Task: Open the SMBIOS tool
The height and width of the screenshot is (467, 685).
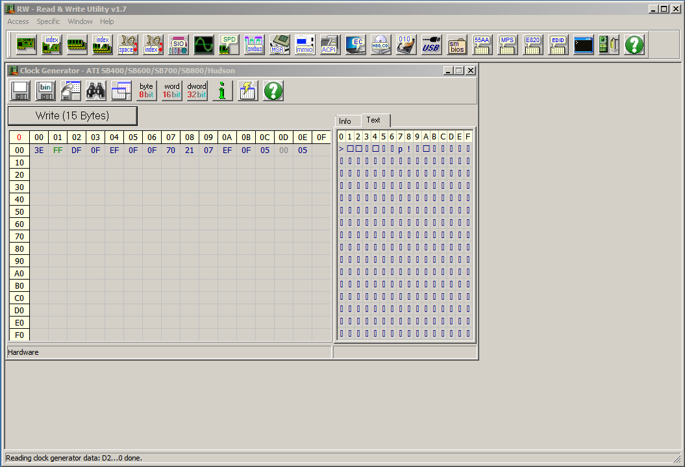Action: [456, 44]
